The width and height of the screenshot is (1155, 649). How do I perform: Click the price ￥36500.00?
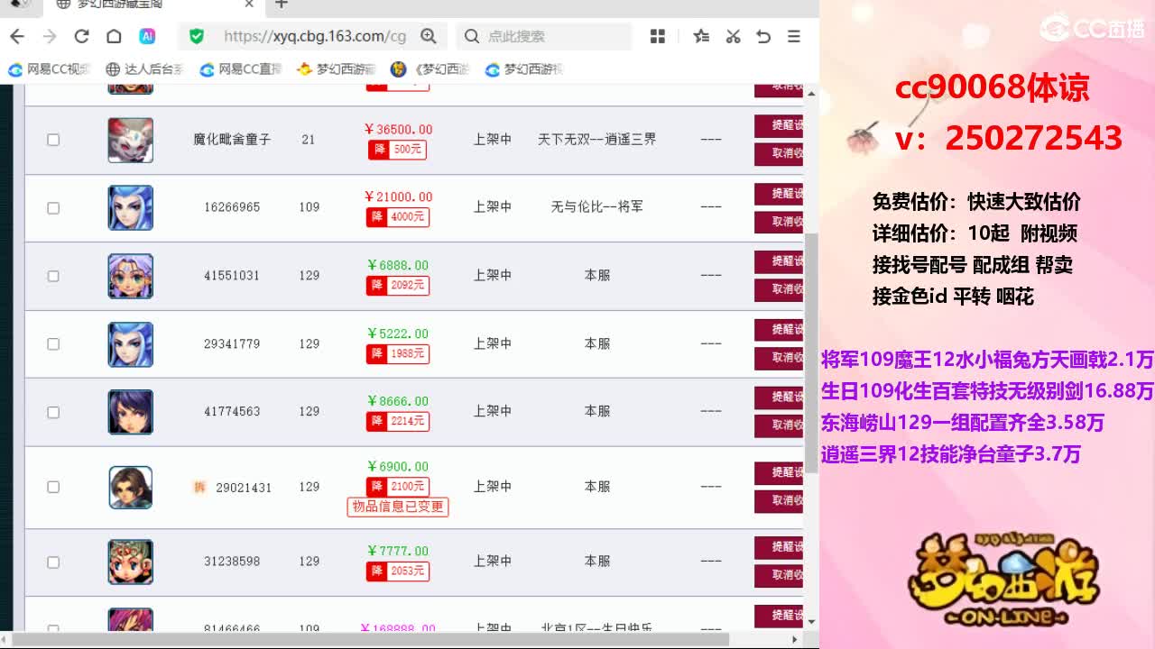pyautogui.click(x=398, y=130)
